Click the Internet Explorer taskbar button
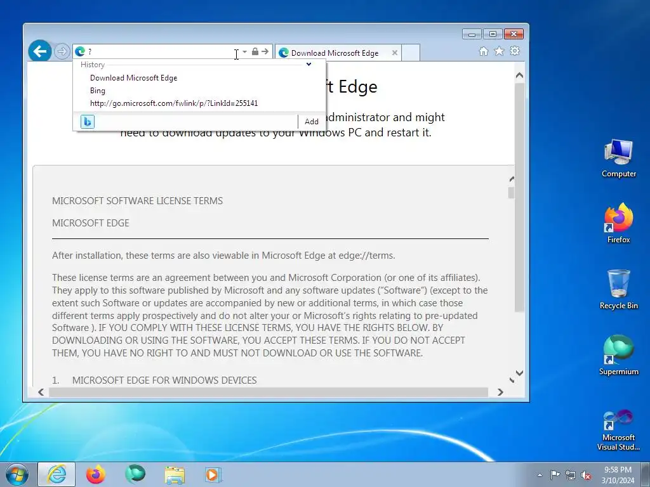The width and height of the screenshot is (650, 487). click(x=56, y=474)
